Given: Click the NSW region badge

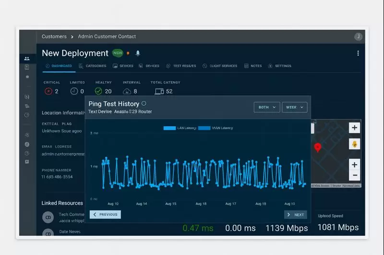Looking at the screenshot, I should point(118,53).
